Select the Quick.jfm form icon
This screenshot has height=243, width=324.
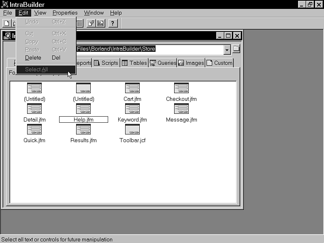pyautogui.click(x=34, y=129)
